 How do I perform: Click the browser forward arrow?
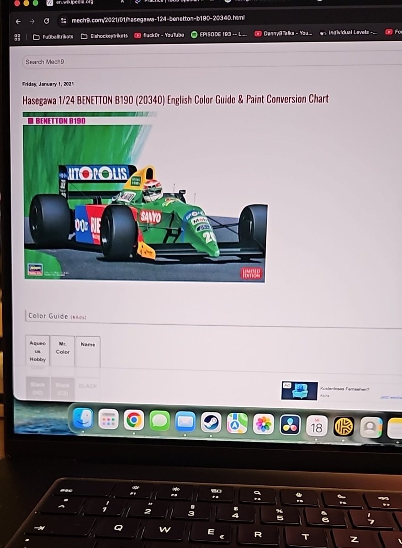tap(32, 21)
